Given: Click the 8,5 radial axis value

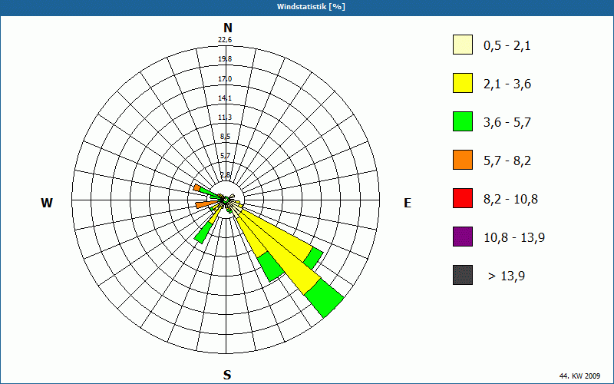Looking at the screenshot, I should [225, 137].
